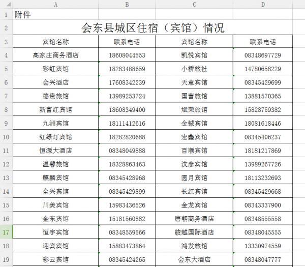305x267 pixels.
Task: Select cell 14780658229
Action: [x=263, y=69]
